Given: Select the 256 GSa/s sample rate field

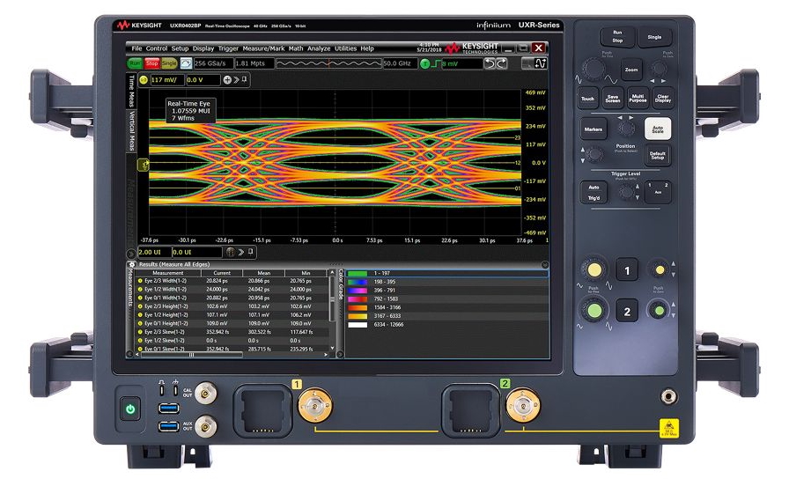Looking at the screenshot, I should pos(213,63).
